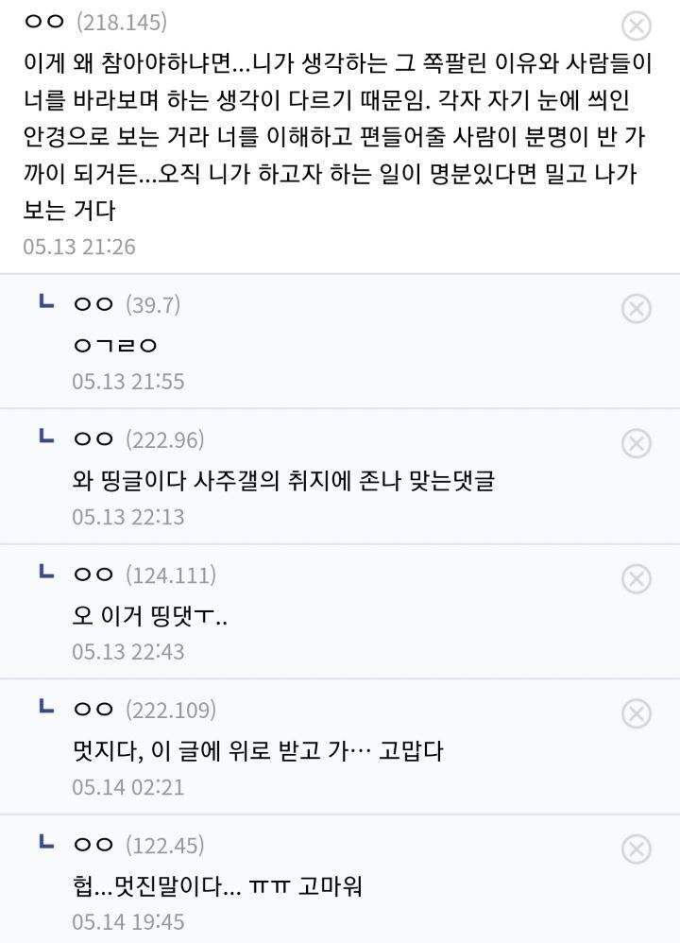The height and width of the screenshot is (943, 680).
Task: Click the reply text '오 이거 띵댓ㅜ..'
Action: (150, 616)
